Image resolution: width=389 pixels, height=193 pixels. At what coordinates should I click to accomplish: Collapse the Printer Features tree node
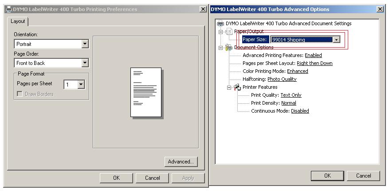tap(229, 87)
